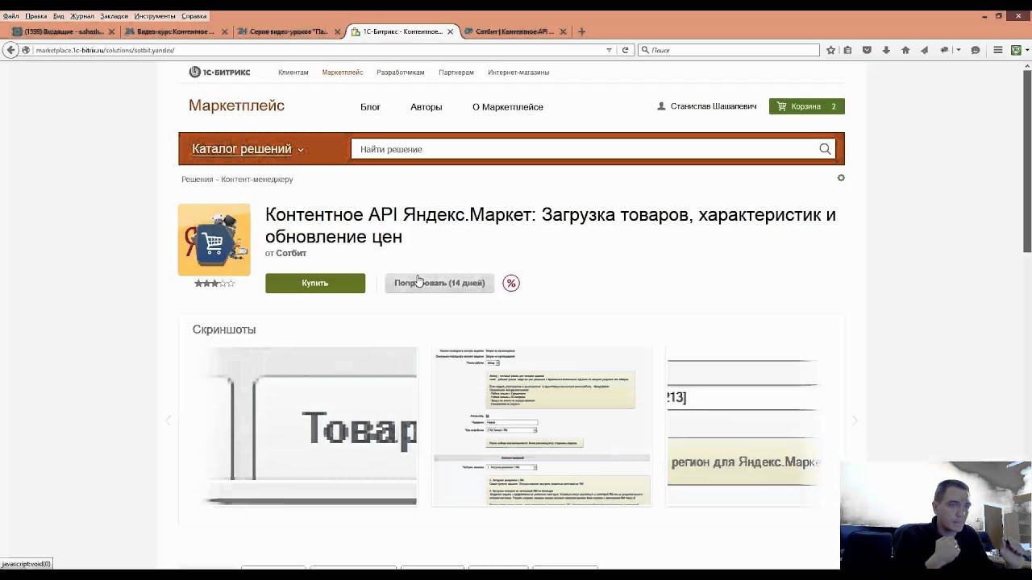Expand the Каталог решений dropdown

tap(248, 149)
